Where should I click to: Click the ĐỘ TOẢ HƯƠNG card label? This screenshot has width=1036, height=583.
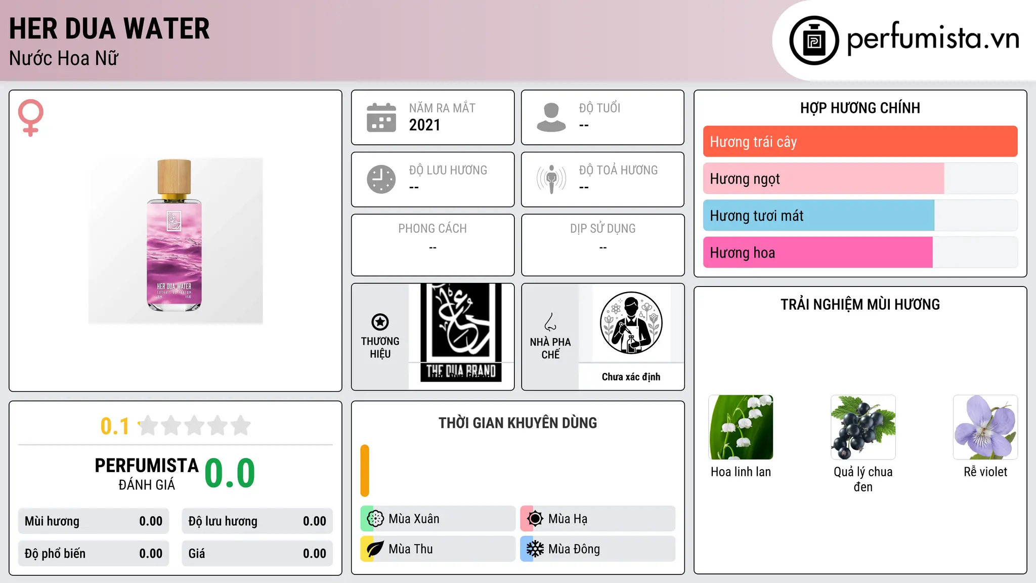click(618, 170)
